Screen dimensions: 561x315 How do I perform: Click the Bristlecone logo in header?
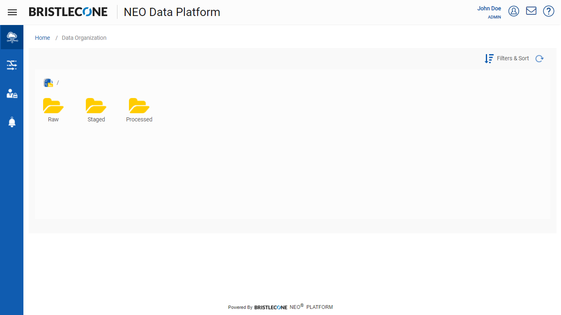pos(68,12)
